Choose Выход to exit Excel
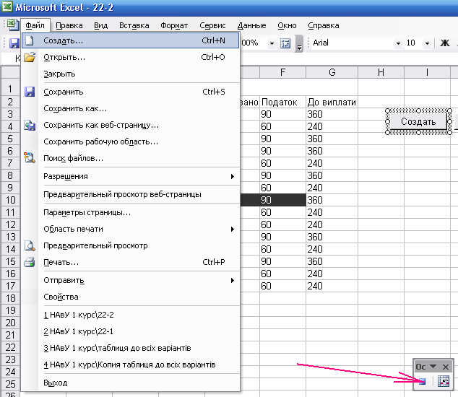Viewport: 458px width, 397px height. click(131, 383)
